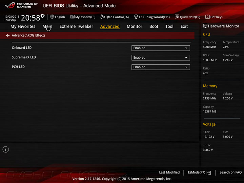This screenshot has width=244, height=183.
Task: Switch to EzMode(F7)
Action: (199, 172)
